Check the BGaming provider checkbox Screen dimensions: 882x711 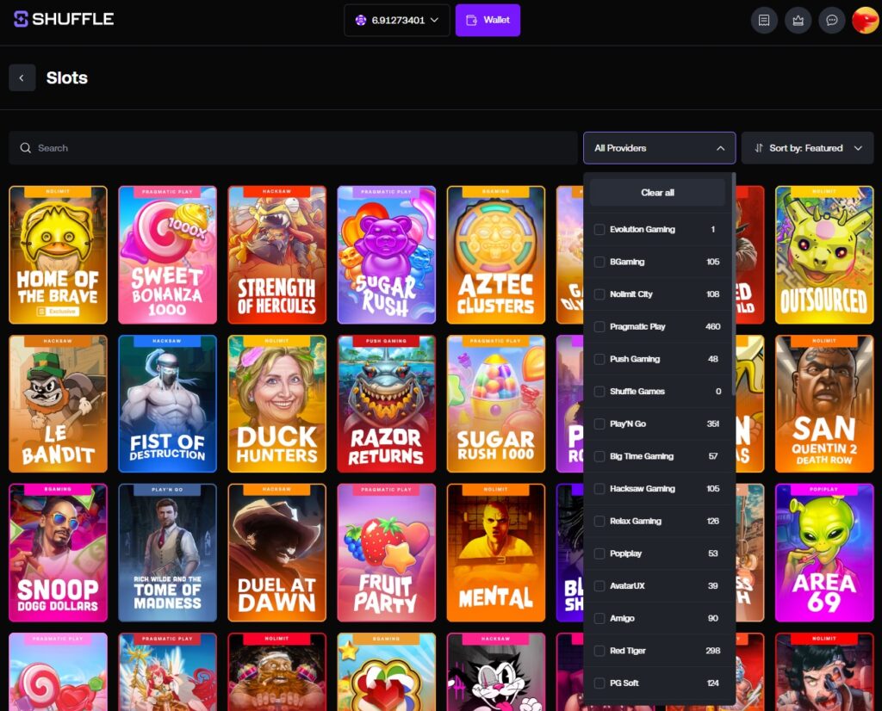(599, 262)
